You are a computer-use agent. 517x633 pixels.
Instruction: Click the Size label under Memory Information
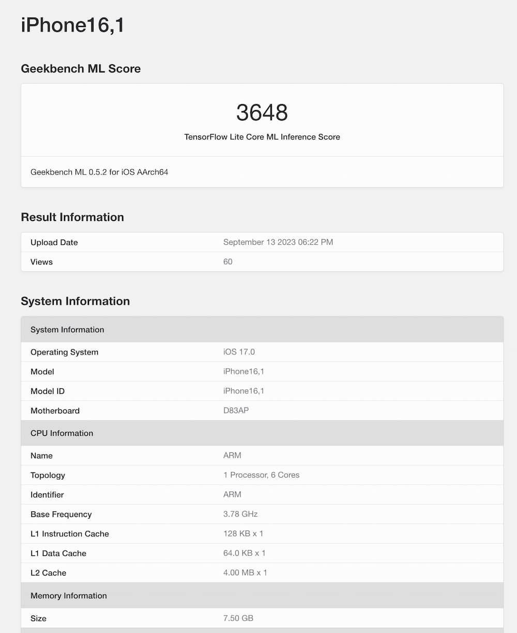point(38,619)
